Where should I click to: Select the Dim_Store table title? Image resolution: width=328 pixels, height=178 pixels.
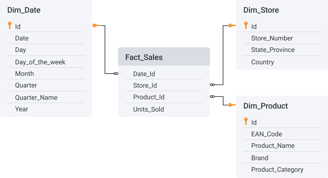261,10
